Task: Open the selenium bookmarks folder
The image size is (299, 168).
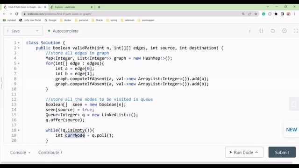Action: (x=128, y=20)
